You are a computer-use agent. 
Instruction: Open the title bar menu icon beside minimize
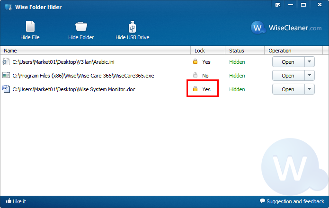[278, 5]
